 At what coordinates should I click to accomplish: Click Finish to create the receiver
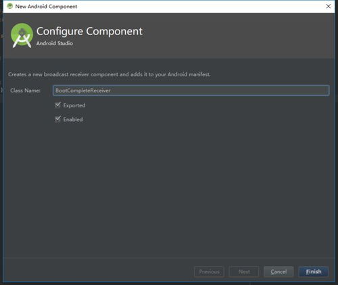pyautogui.click(x=314, y=271)
